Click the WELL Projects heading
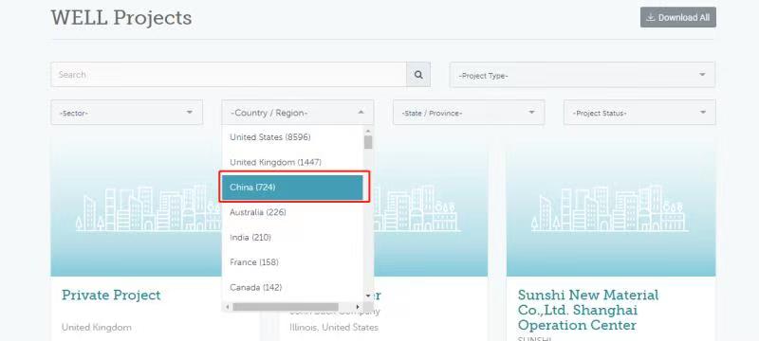This screenshot has height=341, width=759. coord(121,18)
